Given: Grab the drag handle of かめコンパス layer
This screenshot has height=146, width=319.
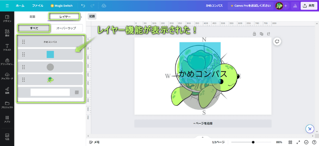Looking at the screenshot, I should pyautogui.click(x=24, y=42).
